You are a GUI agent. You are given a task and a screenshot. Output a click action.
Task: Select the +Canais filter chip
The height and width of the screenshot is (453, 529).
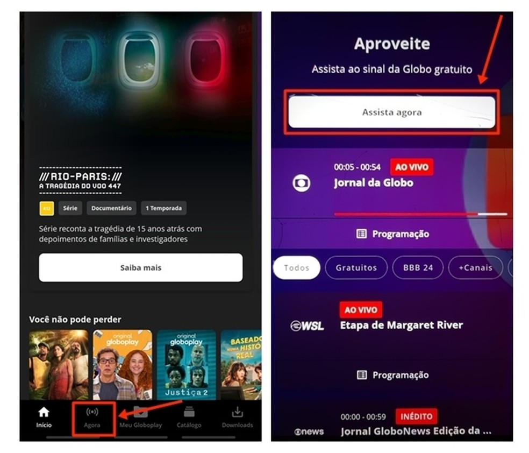pos(475,268)
